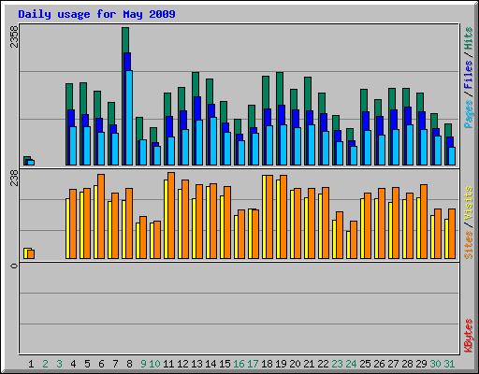Select the light-blue Pages bar for day 14

pyautogui.click(x=213, y=141)
